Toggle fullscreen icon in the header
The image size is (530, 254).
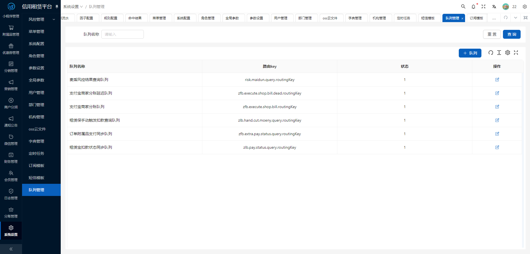tap(484, 6)
